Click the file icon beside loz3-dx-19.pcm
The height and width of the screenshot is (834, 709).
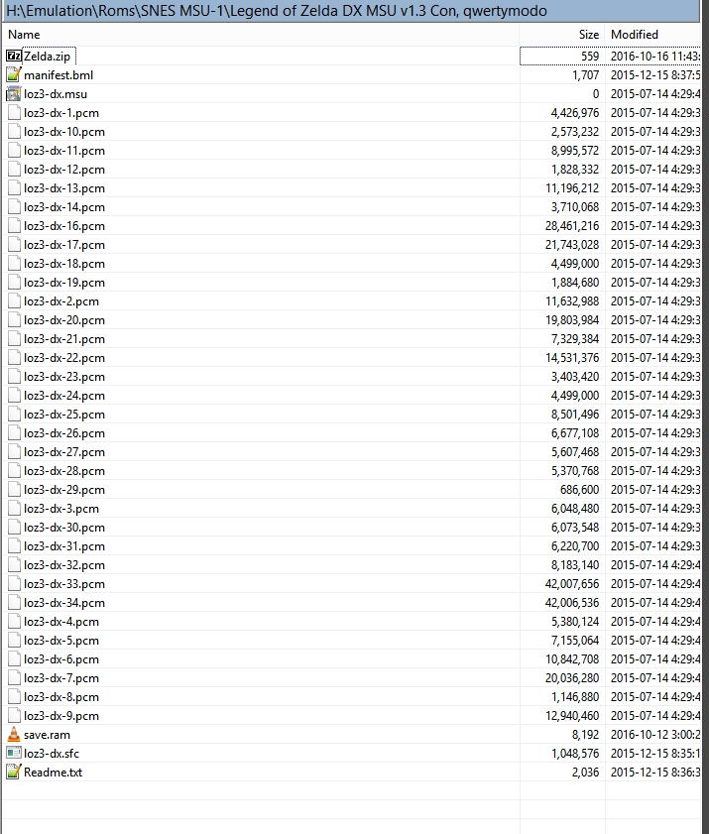point(14,283)
